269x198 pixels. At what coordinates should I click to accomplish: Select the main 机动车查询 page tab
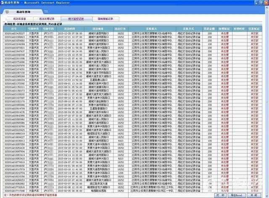[x=24, y=12]
